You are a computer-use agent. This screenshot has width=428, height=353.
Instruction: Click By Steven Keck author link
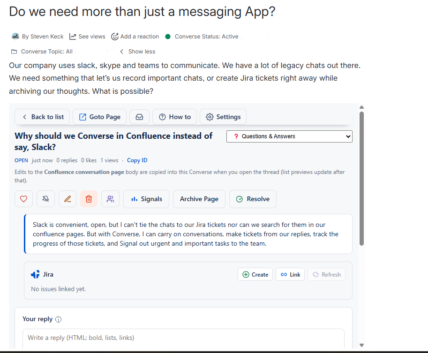(43, 37)
